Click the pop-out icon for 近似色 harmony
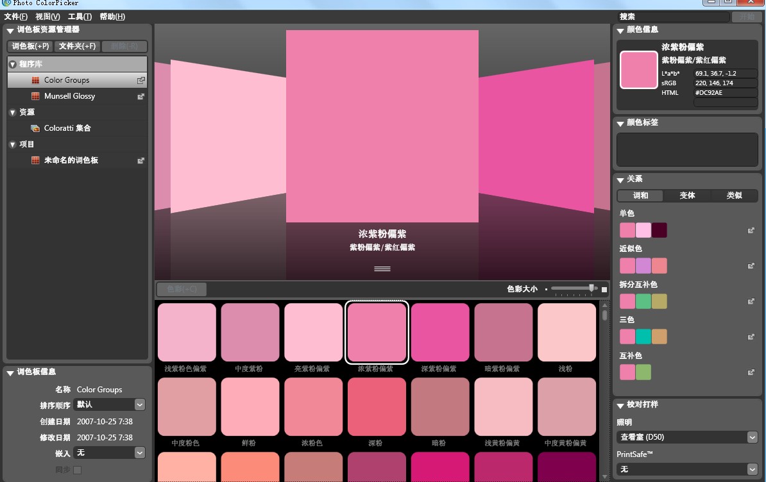Image resolution: width=766 pixels, height=482 pixels. click(x=751, y=266)
